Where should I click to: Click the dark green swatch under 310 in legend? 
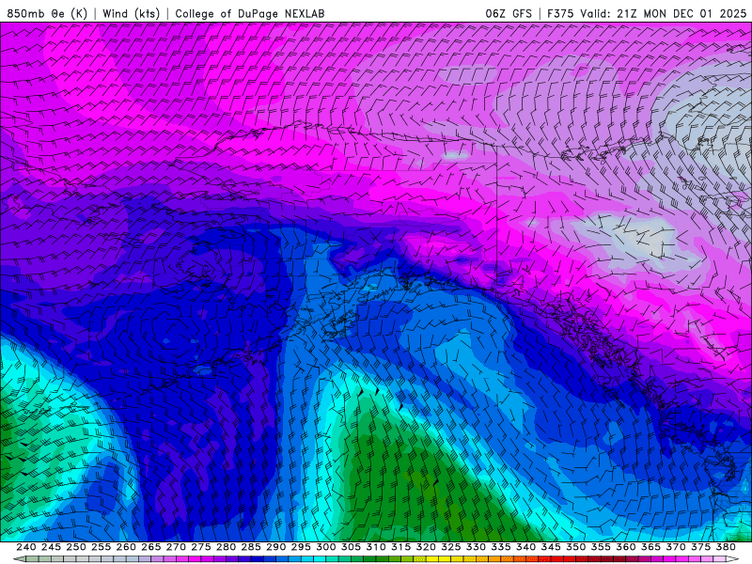click(369, 559)
